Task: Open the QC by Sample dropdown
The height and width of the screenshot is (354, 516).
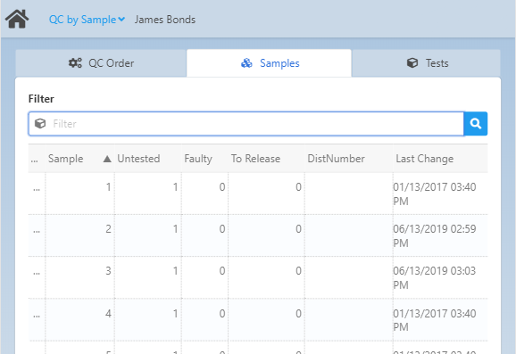Action: (x=87, y=20)
